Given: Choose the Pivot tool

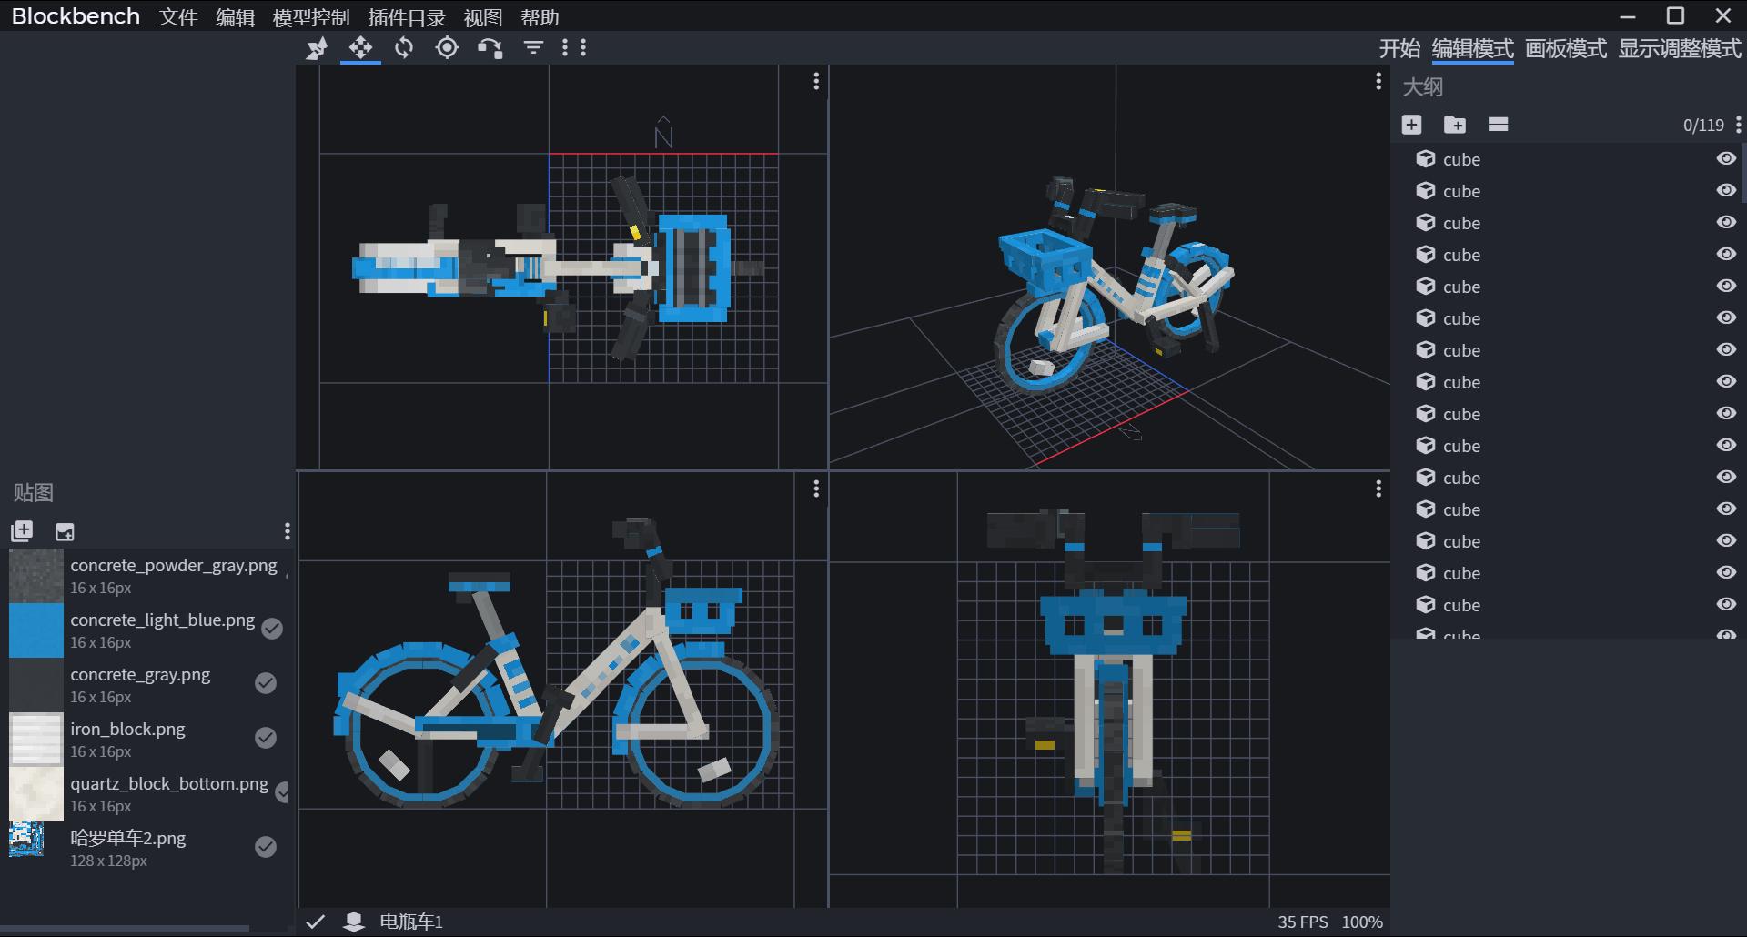Looking at the screenshot, I should pyautogui.click(x=447, y=48).
